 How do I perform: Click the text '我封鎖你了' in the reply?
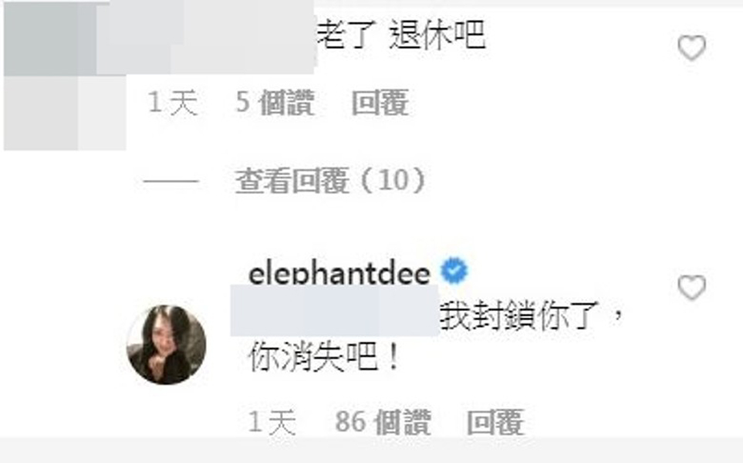click(518, 315)
